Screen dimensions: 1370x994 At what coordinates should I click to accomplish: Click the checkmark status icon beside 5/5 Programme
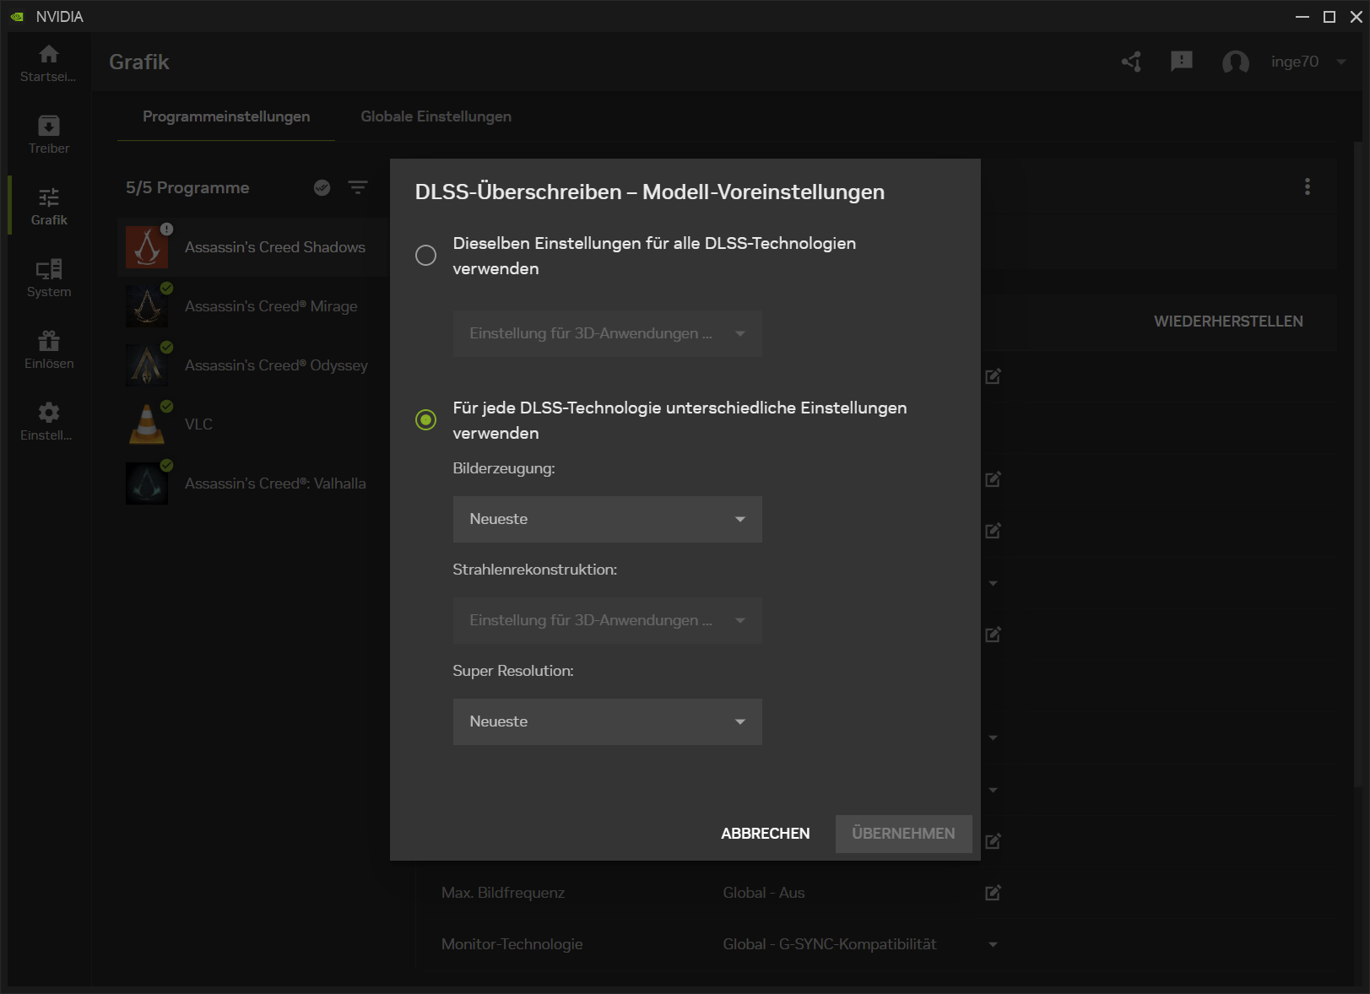tap(322, 187)
